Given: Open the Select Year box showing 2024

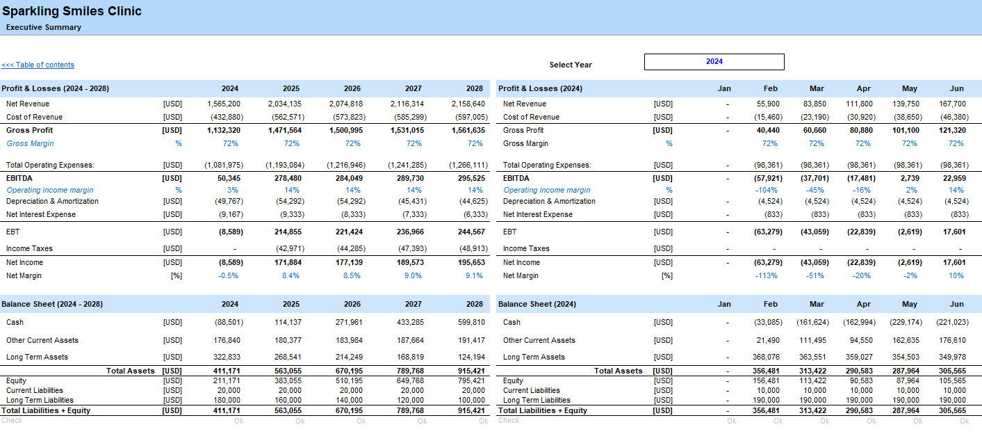Looking at the screenshot, I should 714,62.
